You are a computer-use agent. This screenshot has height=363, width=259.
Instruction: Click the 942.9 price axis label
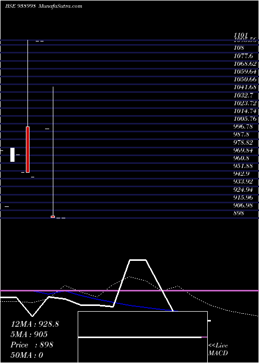tap(241, 174)
